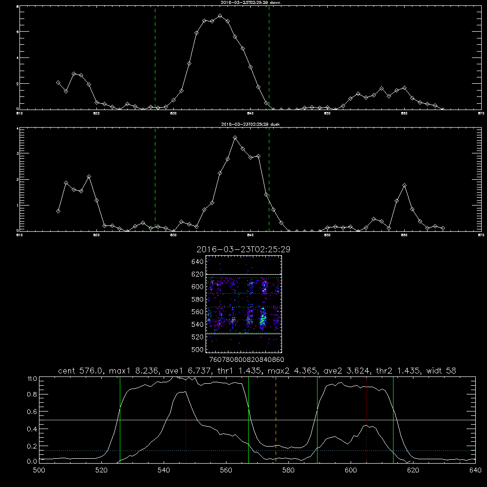The image size is (487, 487).
Task: Click the upper solid white line in the color image
Action: coord(244,274)
